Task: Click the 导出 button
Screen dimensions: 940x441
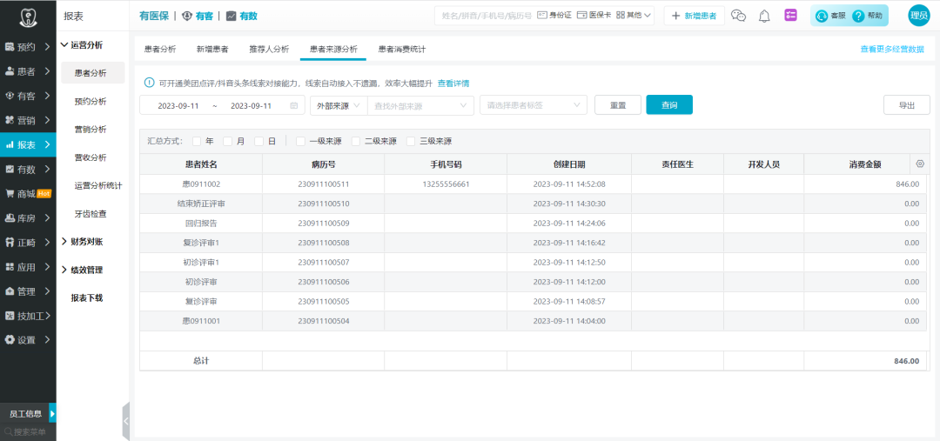Action: (906, 105)
